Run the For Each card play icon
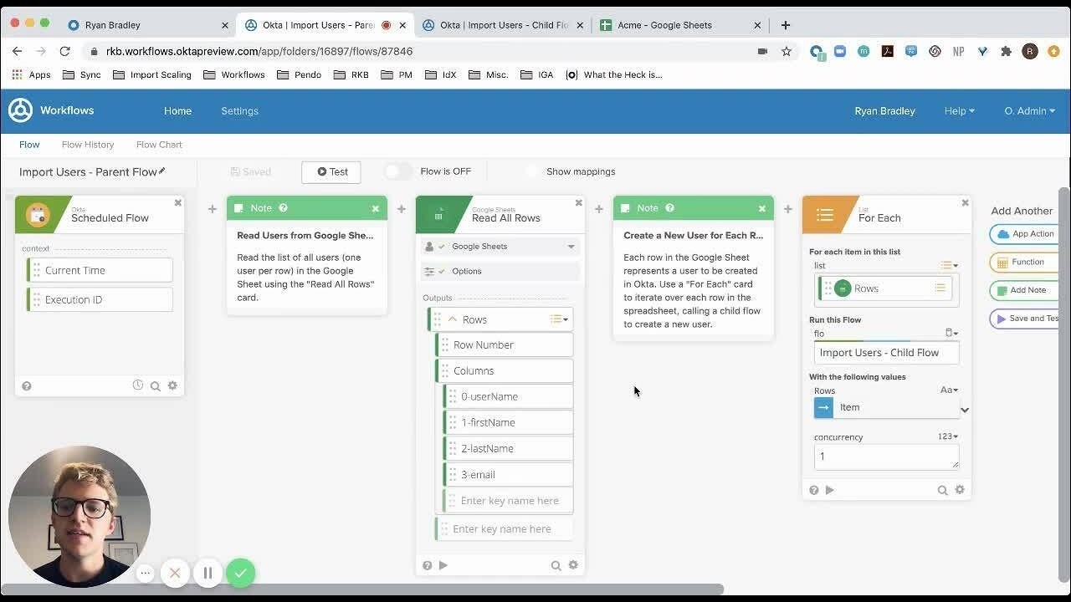The width and height of the screenshot is (1071, 602). tap(830, 490)
